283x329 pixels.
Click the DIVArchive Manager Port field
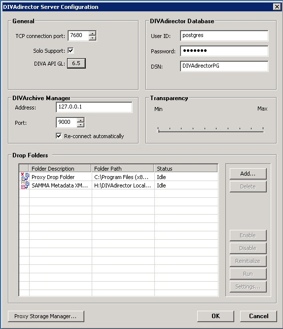(66, 122)
